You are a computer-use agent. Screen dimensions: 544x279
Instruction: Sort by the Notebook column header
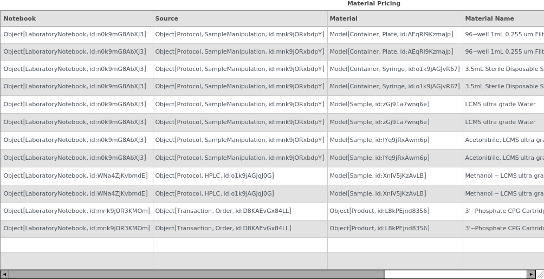(x=76, y=18)
